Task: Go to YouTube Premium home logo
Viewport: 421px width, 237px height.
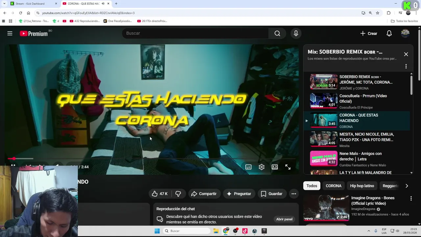Action: pos(34,33)
